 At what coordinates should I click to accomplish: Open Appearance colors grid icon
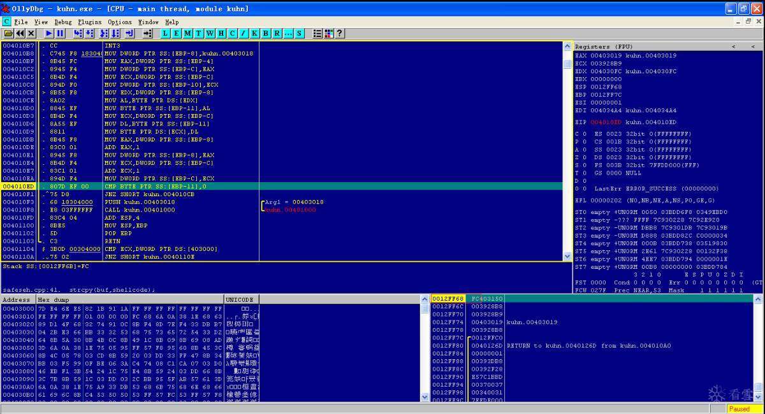(x=328, y=33)
